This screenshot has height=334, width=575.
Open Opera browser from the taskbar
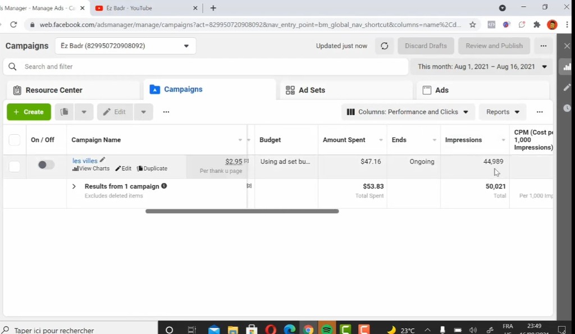coord(271,330)
